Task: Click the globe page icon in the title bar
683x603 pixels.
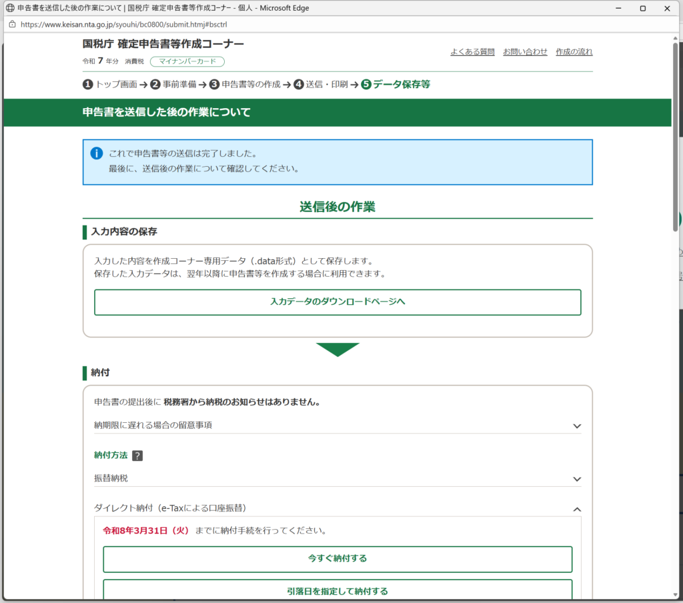Action: (9, 8)
